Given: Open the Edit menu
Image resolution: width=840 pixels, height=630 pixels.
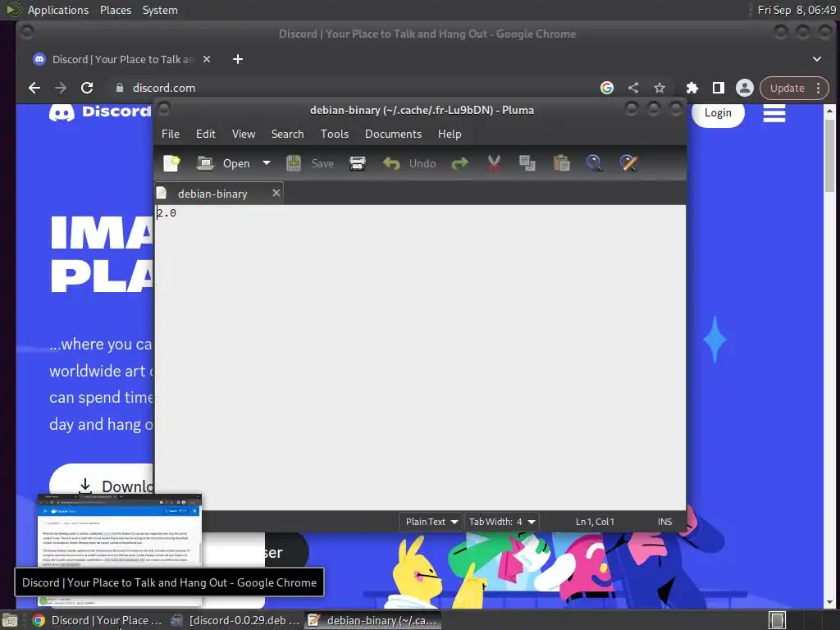Looking at the screenshot, I should tap(206, 134).
